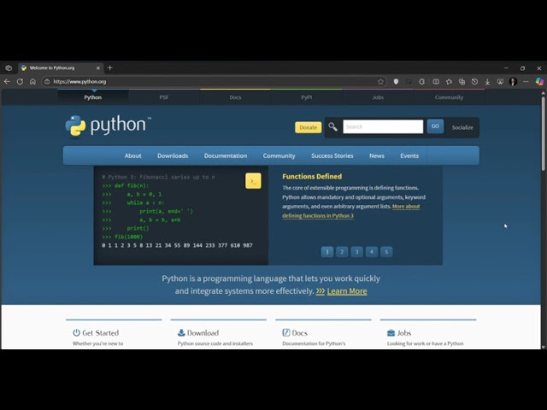Click the Functions Defined heading
The width and height of the screenshot is (547, 410).
point(312,177)
